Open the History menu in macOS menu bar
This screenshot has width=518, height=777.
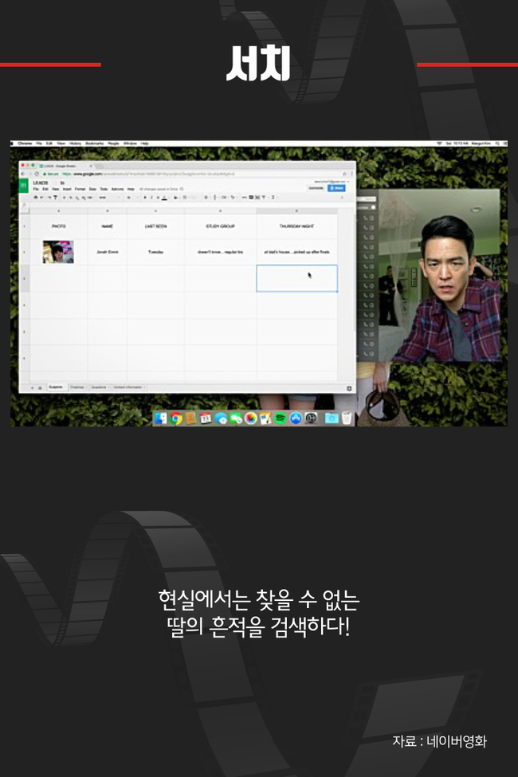75,143
